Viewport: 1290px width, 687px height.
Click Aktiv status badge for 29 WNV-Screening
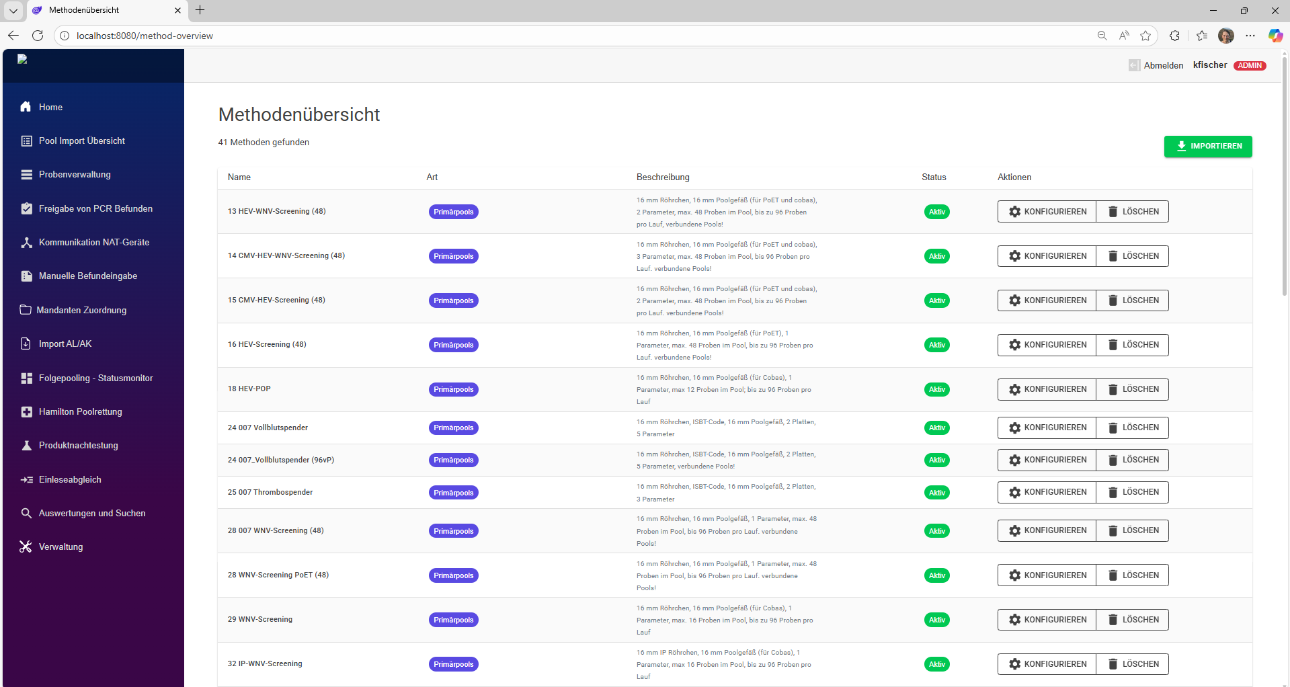(x=936, y=620)
